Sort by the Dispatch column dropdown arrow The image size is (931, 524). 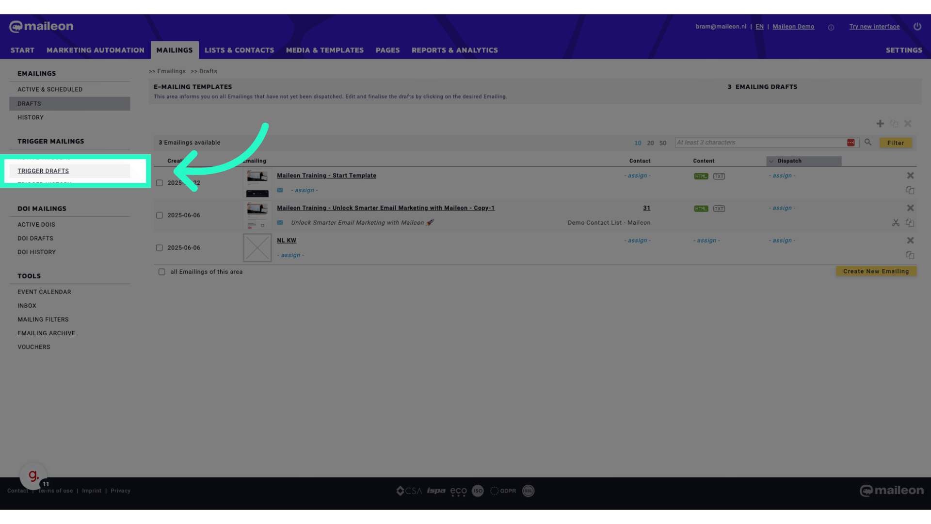[x=771, y=161]
